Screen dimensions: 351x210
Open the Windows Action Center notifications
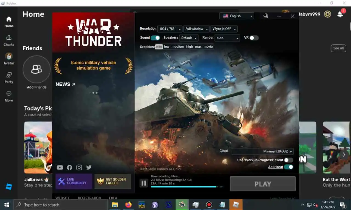coord(342,205)
